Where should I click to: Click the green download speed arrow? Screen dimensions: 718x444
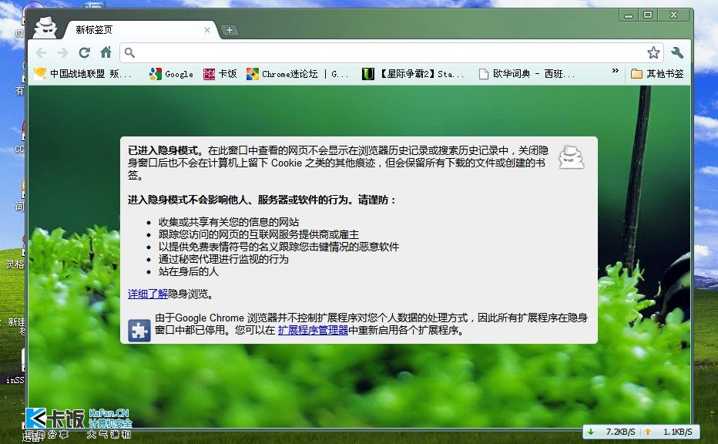pos(591,432)
